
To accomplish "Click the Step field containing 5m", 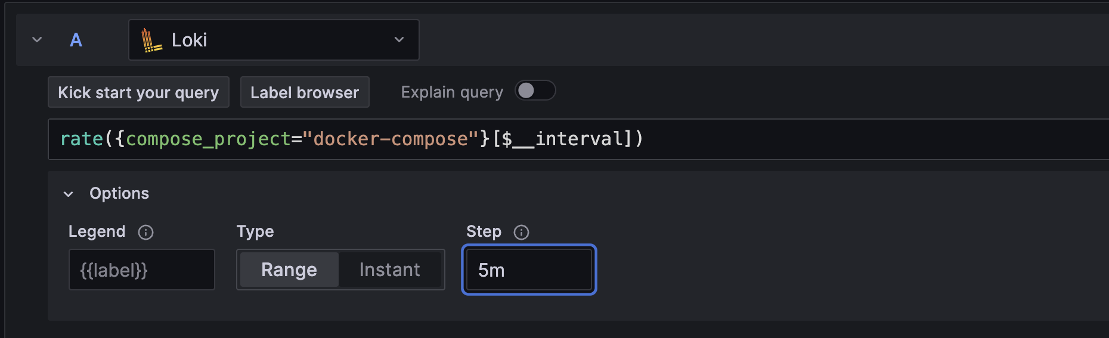I will pyautogui.click(x=529, y=270).
